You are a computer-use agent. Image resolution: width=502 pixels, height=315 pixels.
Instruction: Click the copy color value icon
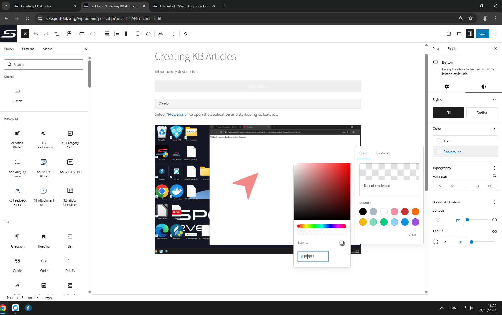342,243
